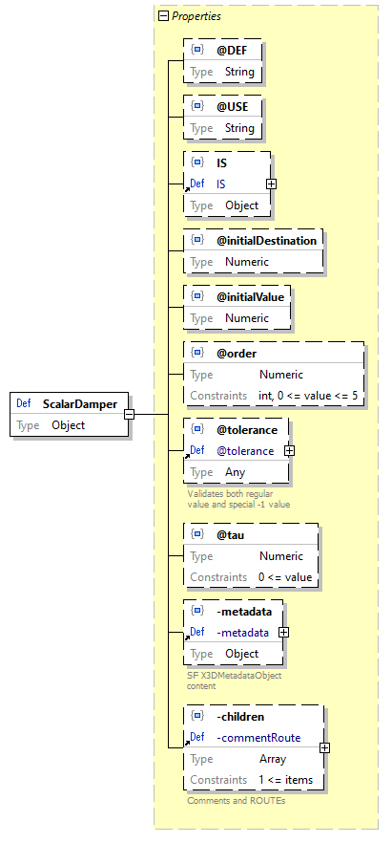The image size is (392, 843).
Task: Click the @initialValue property icon
Action: (197, 296)
